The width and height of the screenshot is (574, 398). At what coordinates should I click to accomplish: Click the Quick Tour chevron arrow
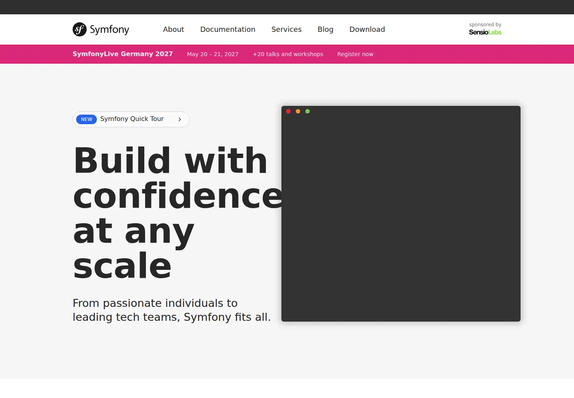click(x=180, y=119)
